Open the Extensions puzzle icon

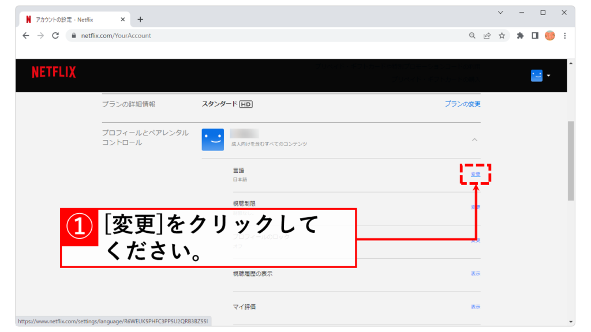[x=520, y=36]
